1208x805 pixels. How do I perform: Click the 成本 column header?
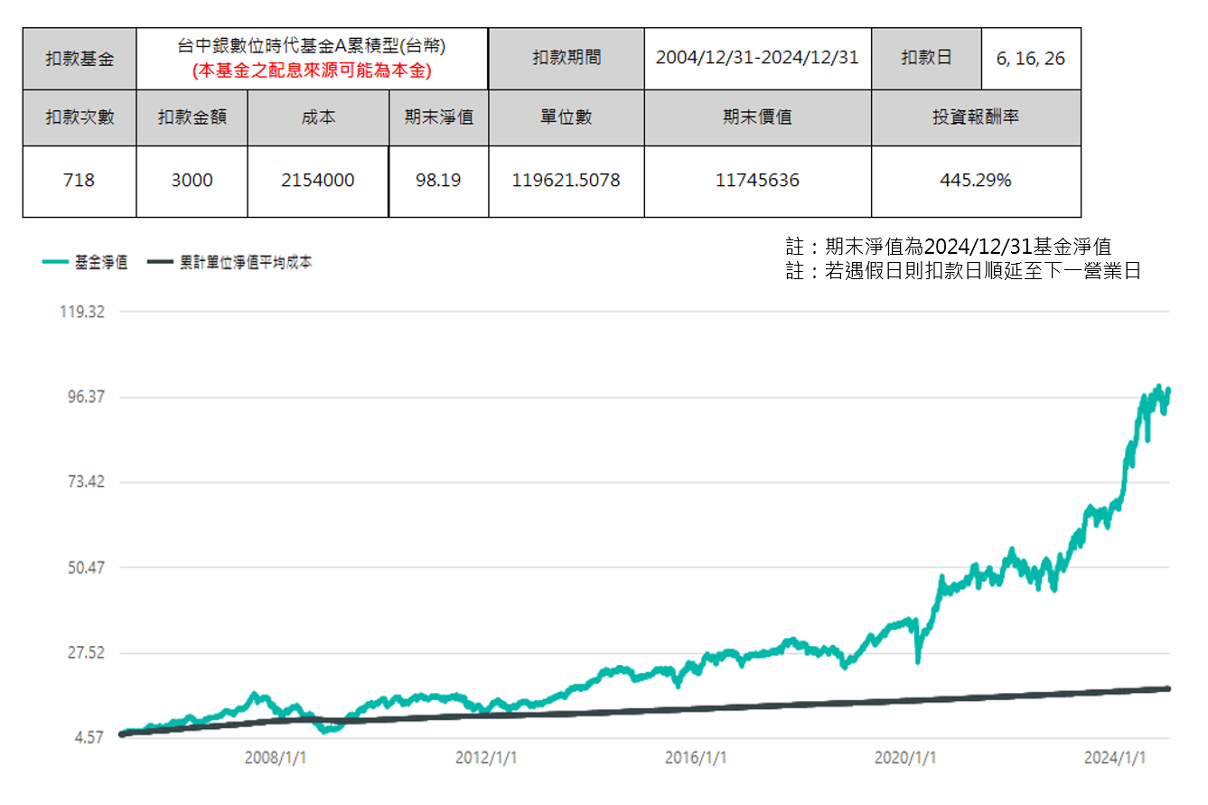click(318, 117)
